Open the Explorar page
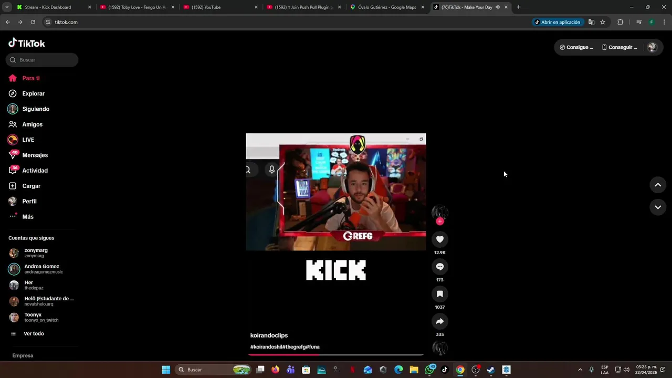The image size is (672, 378). [x=26, y=93]
